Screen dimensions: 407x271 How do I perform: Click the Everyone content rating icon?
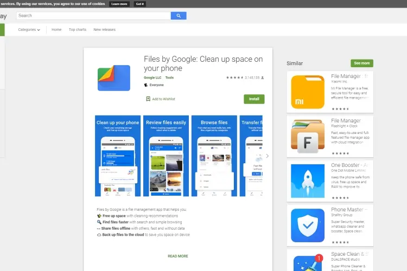click(146, 85)
